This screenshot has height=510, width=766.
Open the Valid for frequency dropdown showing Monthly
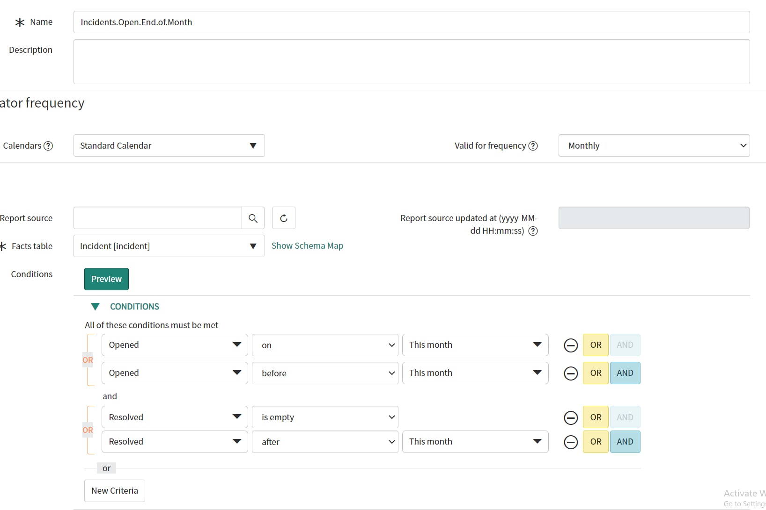[654, 145]
